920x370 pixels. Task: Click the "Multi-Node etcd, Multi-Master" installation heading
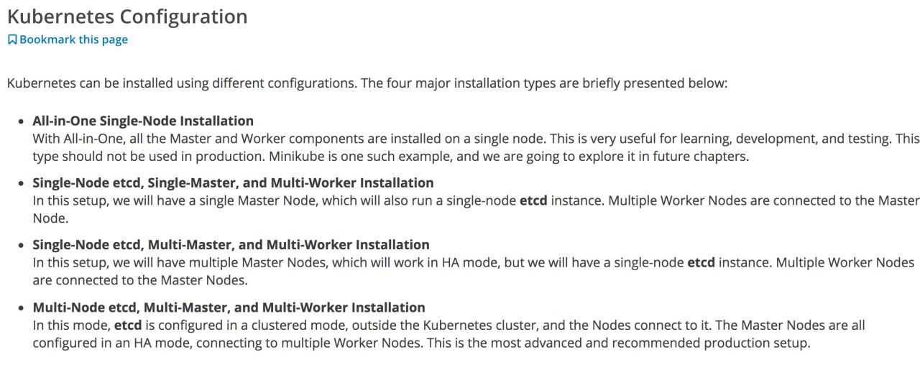point(229,307)
